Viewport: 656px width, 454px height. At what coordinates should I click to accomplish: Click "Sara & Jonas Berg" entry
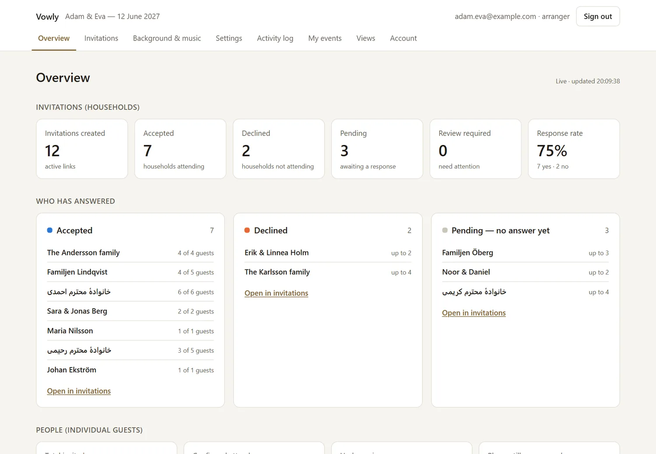coord(130,311)
